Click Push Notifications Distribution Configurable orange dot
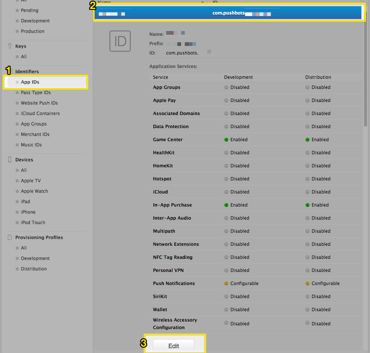Screen dimensions: 370x353 coord(307,284)
